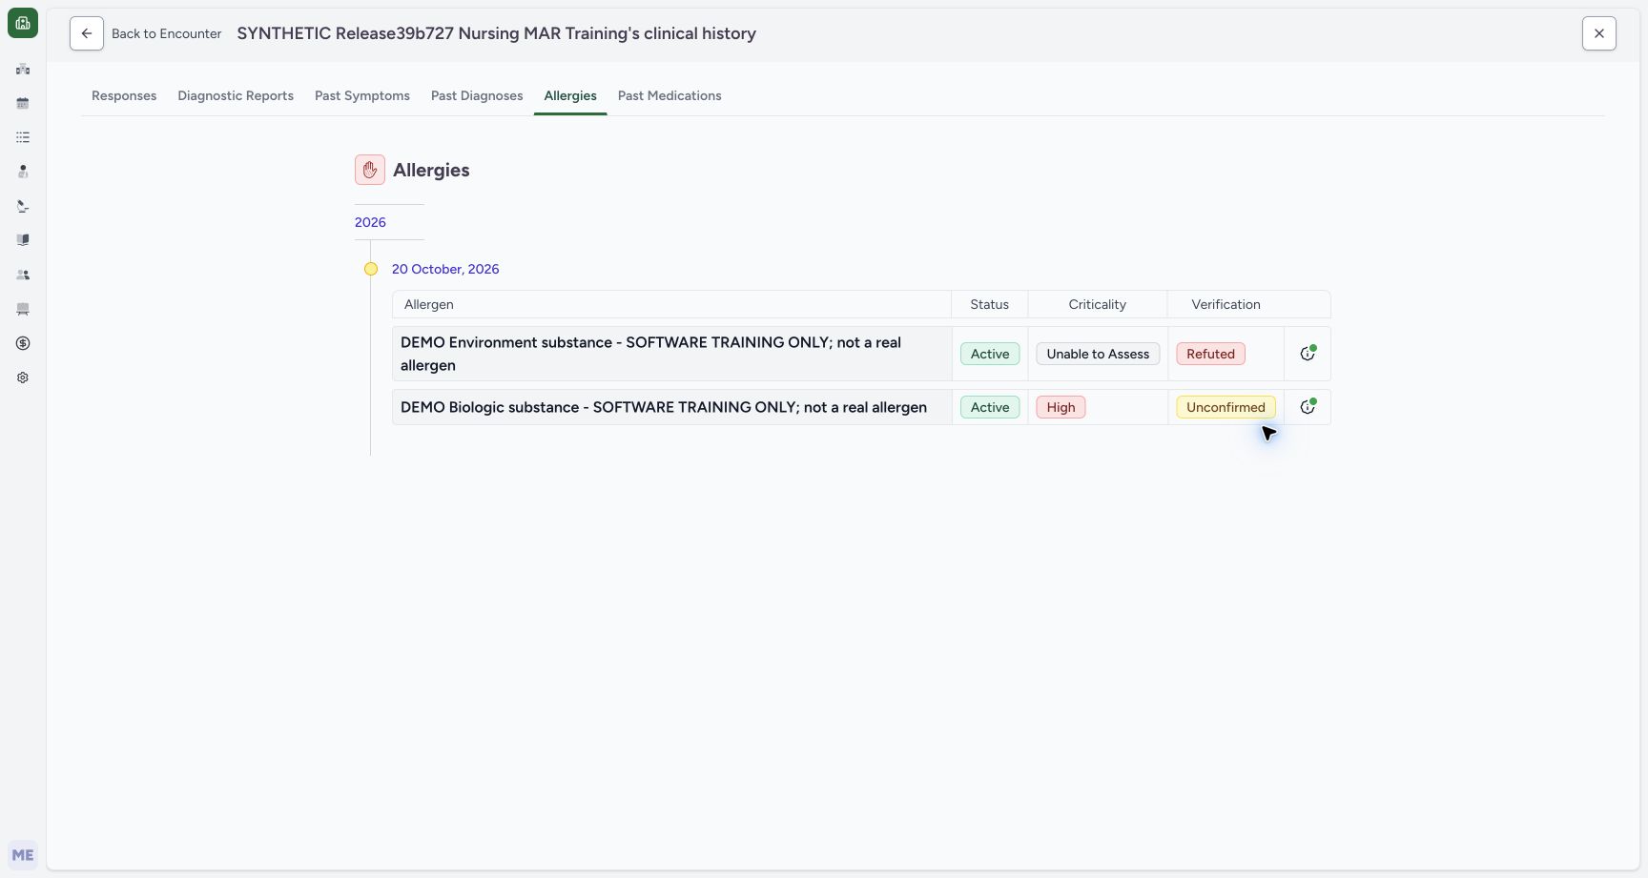
Task: Open the calendar icon in sidebar
Action: click(x=23, y=103)
